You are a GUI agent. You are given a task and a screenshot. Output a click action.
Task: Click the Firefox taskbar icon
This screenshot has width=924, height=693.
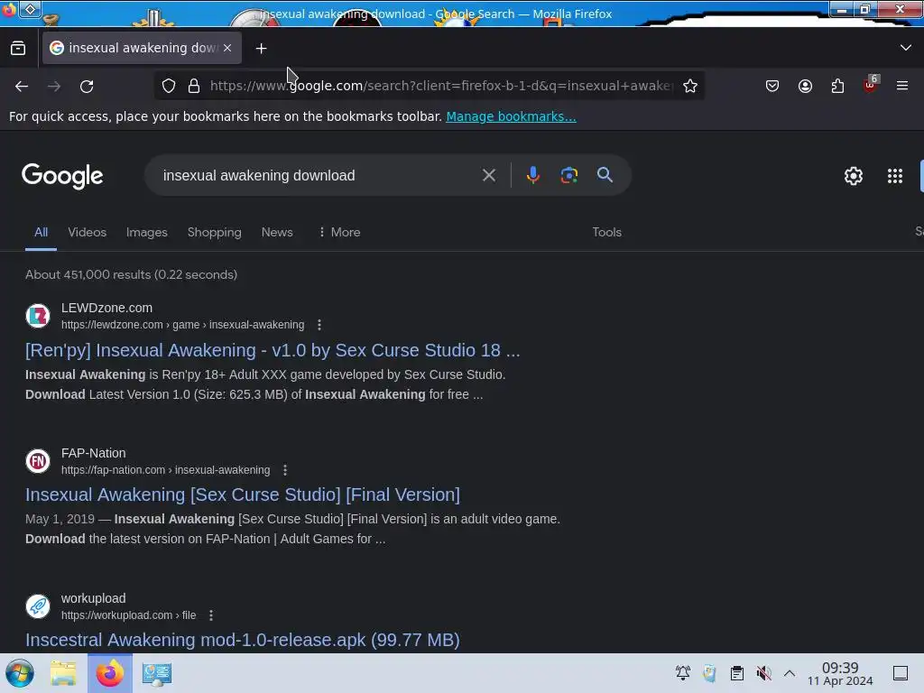pyautogui.click(x=110, y=673)
